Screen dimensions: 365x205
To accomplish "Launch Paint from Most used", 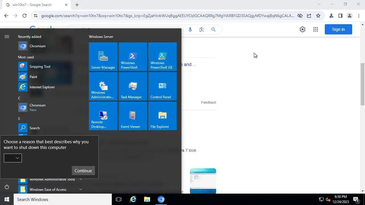I will pyautogui.click(x=50, y=77).
